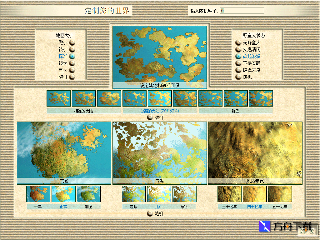The height and width of the screenshot is (240, 320).
Task: Set map size to 巨大
Action: tap(72, 70)
